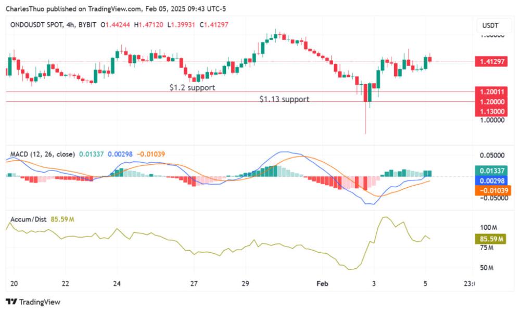Screen dimensions: 520x312
Task: Click the red 1.41297 current price tag
Action: [491, 61]
